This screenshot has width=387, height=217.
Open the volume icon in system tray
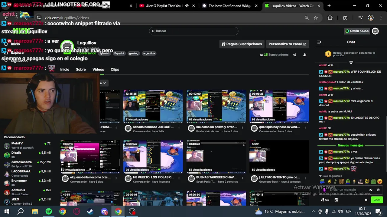(x=340, y=212)
